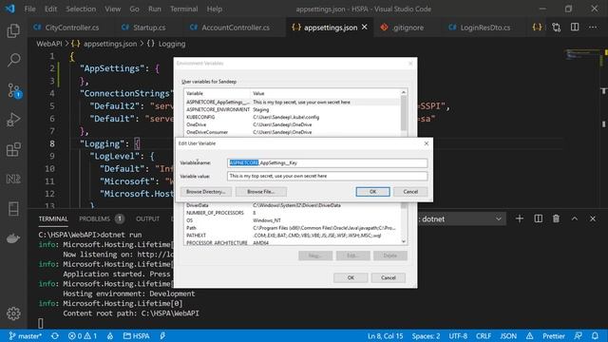Select ASPNETCORE_ENVIRONMENT variable row
Image resolution: width=608 pixels, height=342 pixels.
293,110
